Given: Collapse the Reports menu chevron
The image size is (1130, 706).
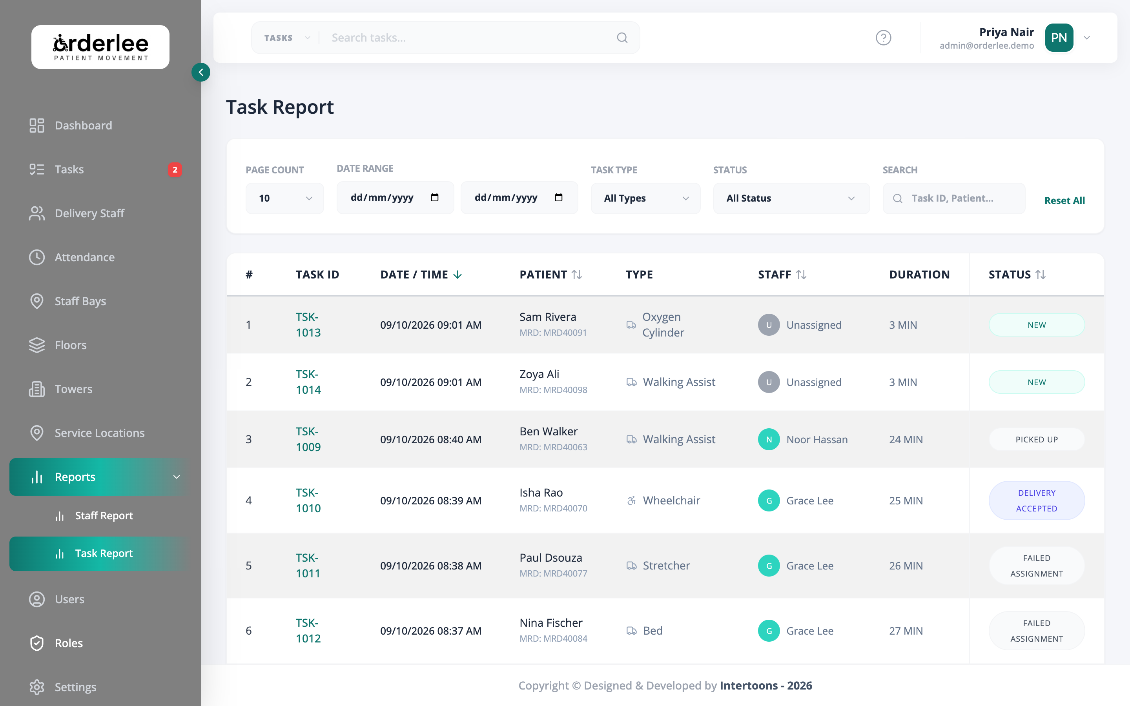Looking at the screenshot, I should 177,477.
